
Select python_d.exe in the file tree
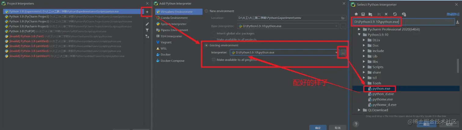tap(406, 94)
